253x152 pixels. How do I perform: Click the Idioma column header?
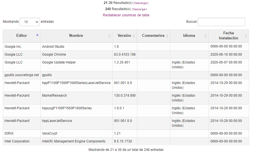coord(189,36)
